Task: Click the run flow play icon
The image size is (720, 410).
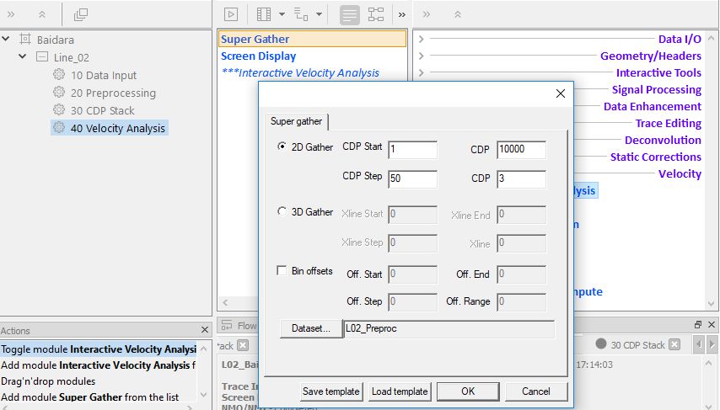Action: pos(231,14)
